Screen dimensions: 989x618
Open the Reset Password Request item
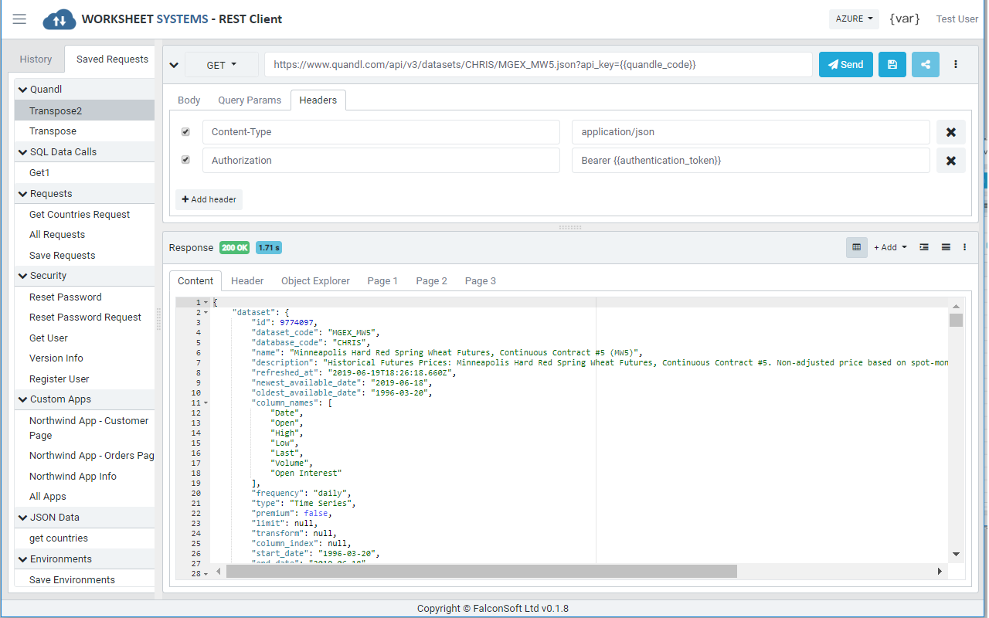point(84,317)
